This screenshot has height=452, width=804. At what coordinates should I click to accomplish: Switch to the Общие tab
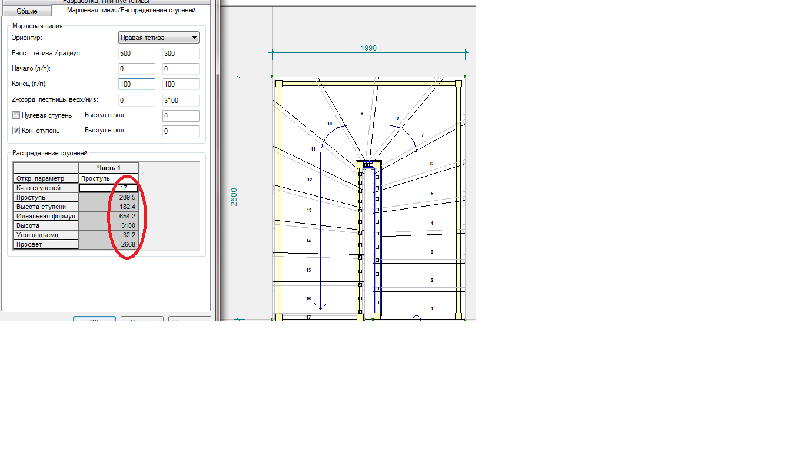point(26,11)
